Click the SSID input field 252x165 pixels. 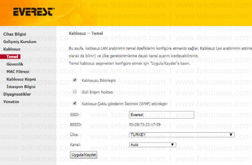coord(161,115)
